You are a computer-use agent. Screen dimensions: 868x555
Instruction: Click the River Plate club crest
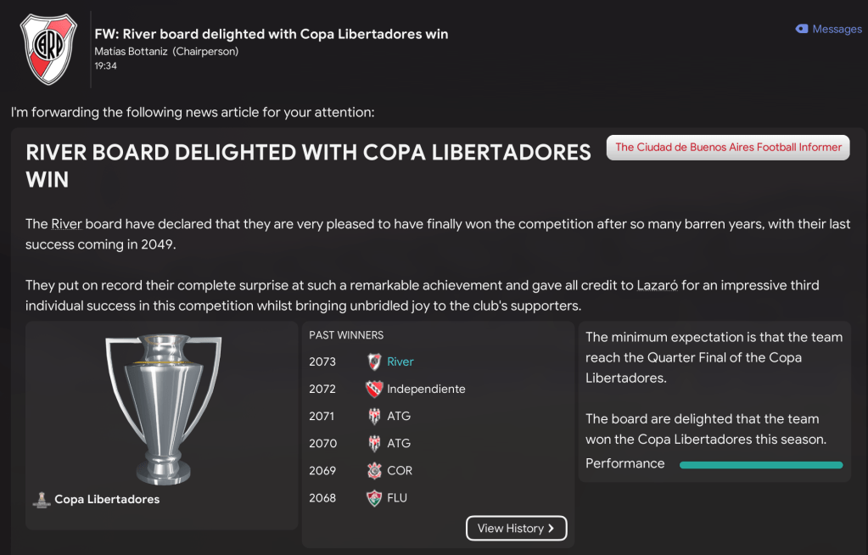[48, 49]
